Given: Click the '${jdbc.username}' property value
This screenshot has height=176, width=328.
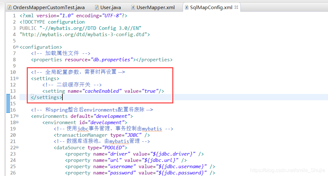Looking at the screenshot, I should click(x=181, y=166).
